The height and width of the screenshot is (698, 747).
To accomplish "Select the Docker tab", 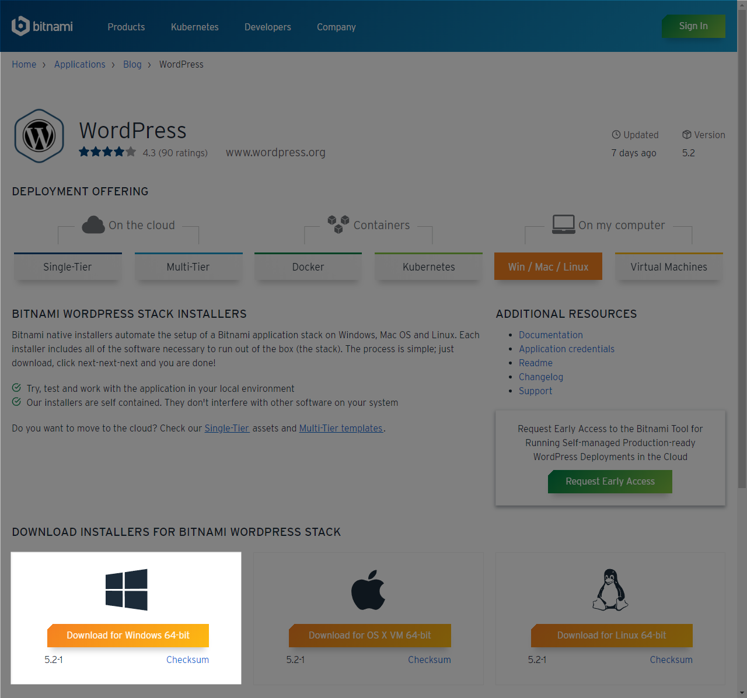I will (x=308, y=266).
